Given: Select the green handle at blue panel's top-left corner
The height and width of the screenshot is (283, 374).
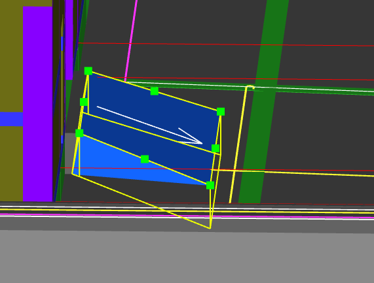Looking at the screenshot, I should click(88, 71).
